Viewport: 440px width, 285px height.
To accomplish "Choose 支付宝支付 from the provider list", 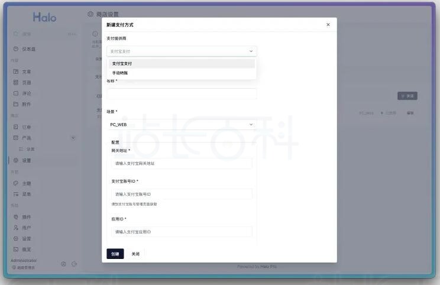I will [x=182, y=63].
